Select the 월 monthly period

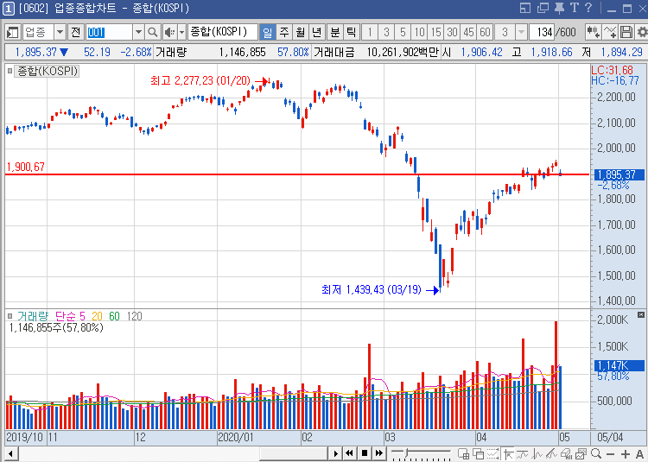(301, 32)
